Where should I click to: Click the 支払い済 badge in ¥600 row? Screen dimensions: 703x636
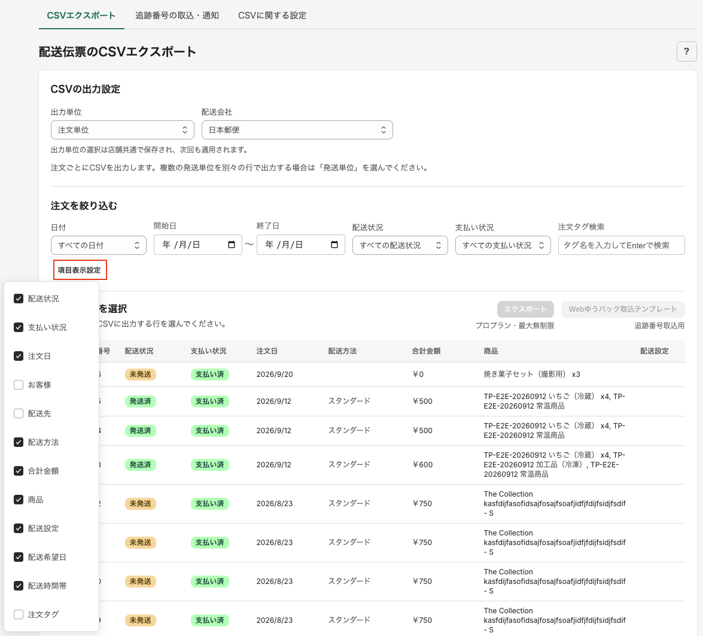(210, 465)
